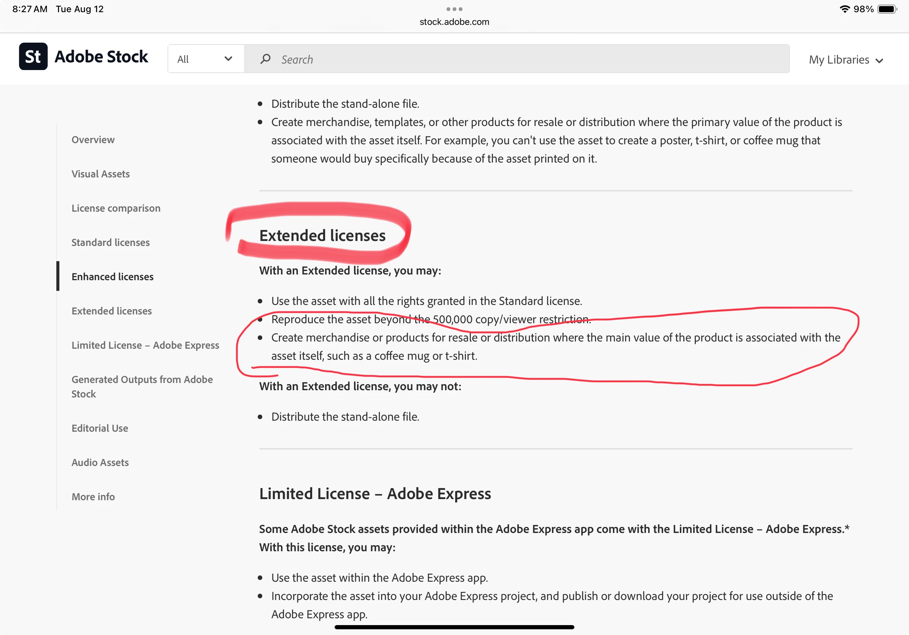
Task: Jump to Editorial Use section
Action: pyautogui.click(x=100, y=428)
